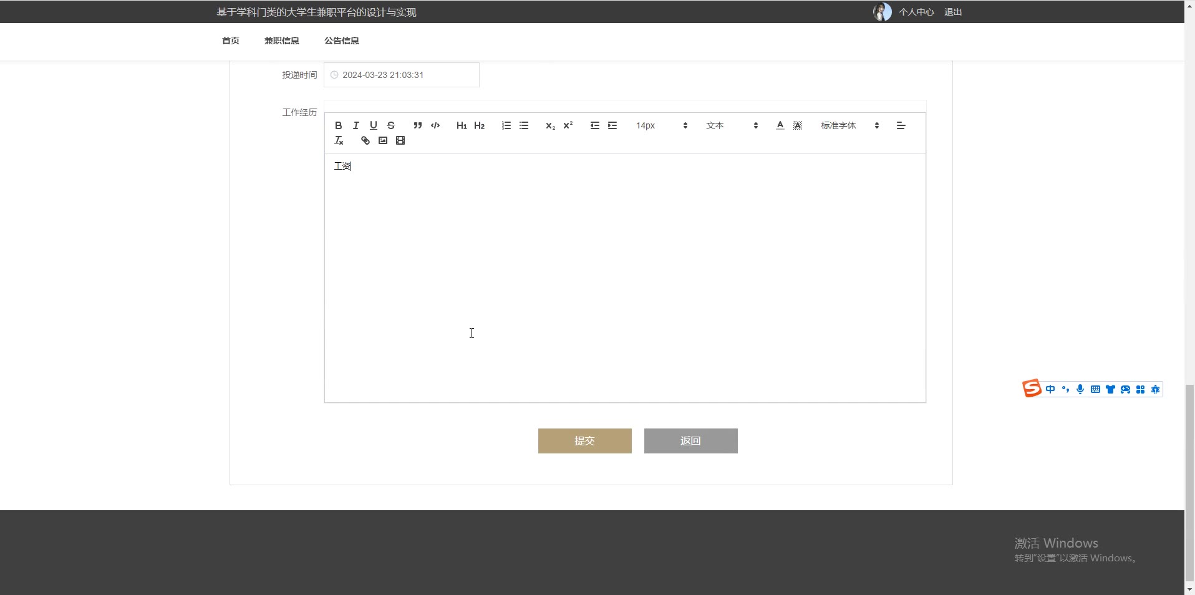
Task: Open Sogou skin shirt icon
Action: click(x=1110, y=389)
